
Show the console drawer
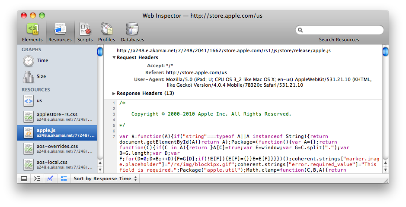[37, 179]
